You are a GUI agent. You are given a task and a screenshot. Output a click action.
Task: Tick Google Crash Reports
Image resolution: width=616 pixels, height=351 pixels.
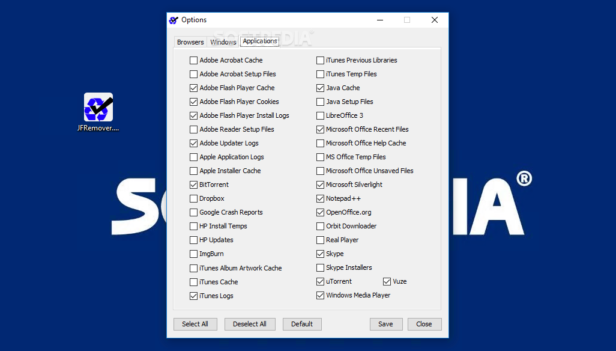point(194,212)
